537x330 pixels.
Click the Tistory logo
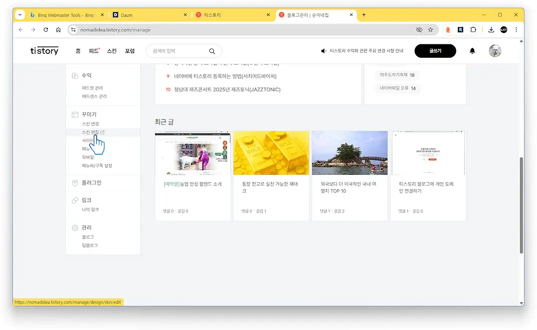44,50
